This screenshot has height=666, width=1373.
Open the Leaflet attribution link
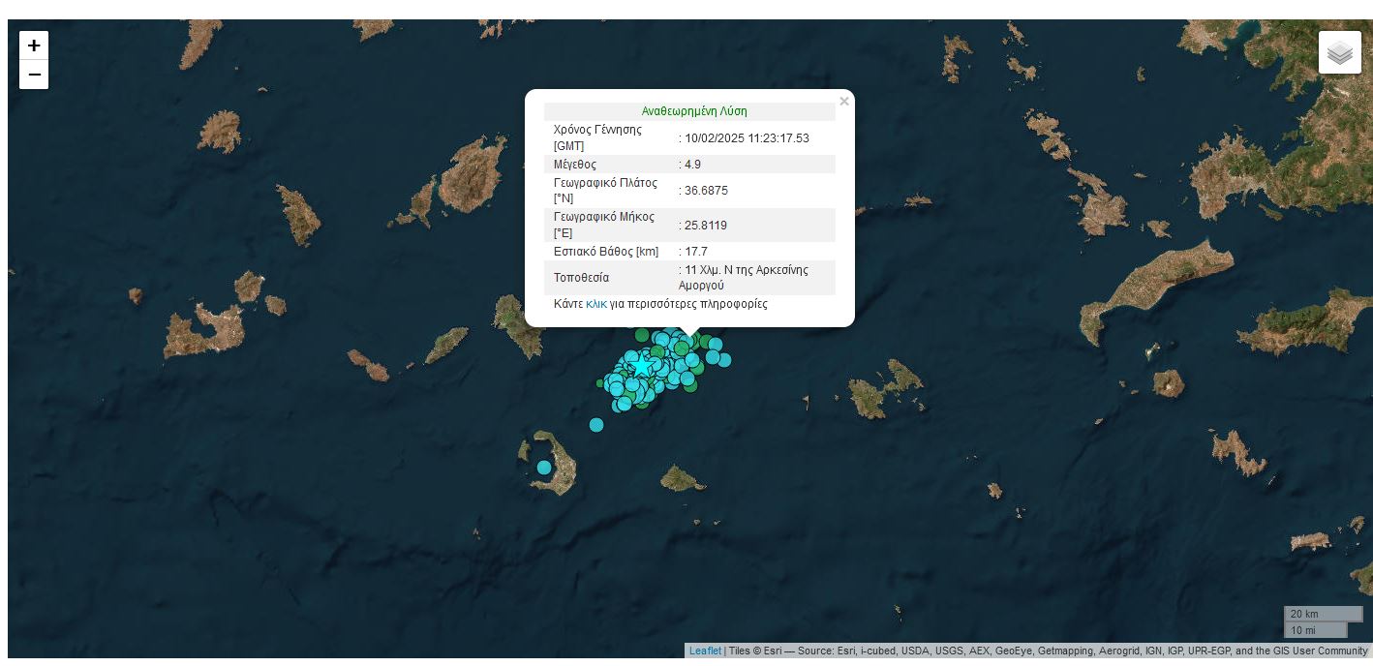[x=705, y=651]
